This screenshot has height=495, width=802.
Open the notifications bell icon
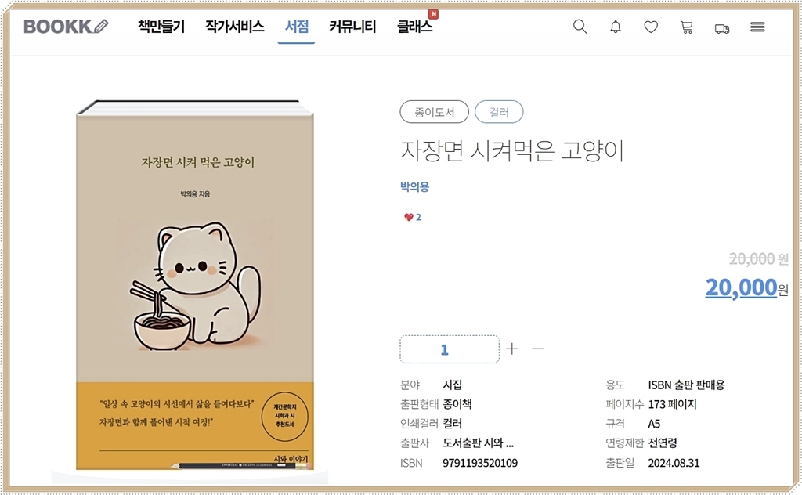point(616,27)
